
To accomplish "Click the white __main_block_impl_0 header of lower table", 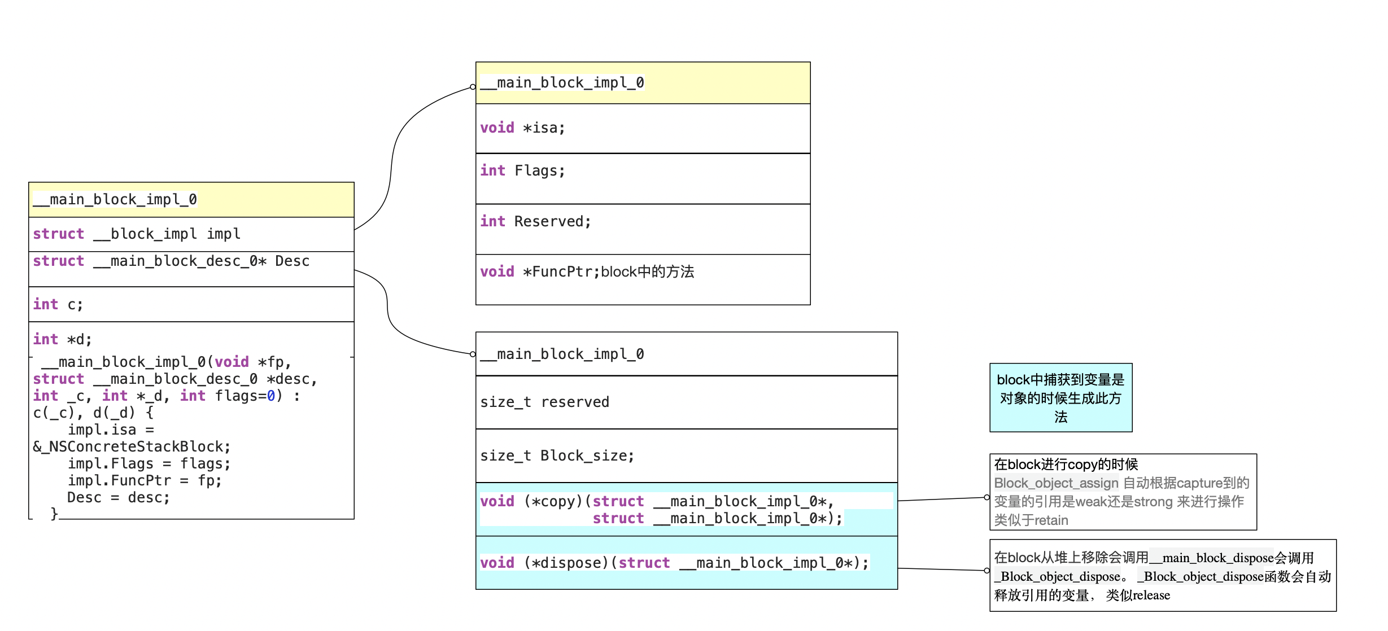I will (686, 354).
